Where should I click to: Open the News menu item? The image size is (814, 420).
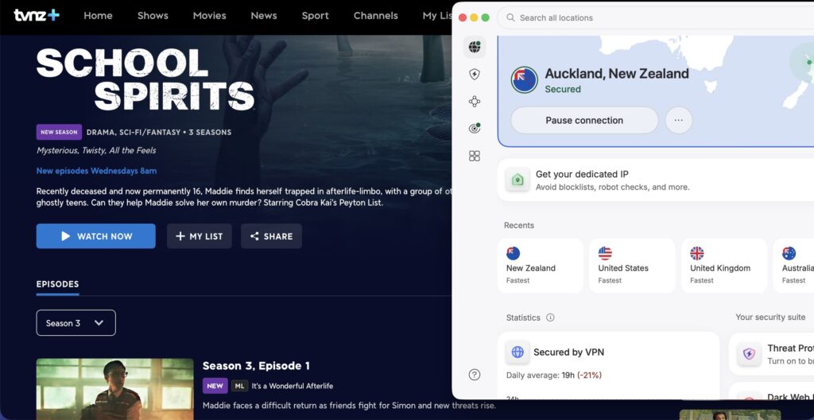pos(264,16)
